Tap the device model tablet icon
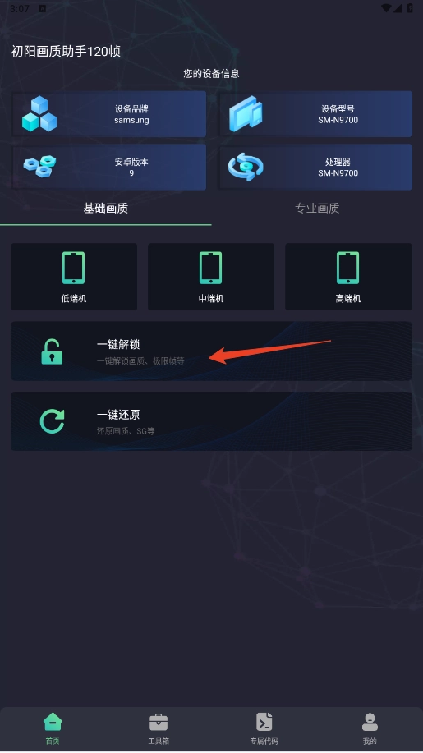Image resolution: width=423 pixels, height=753 pixels. tap(246, 114)
